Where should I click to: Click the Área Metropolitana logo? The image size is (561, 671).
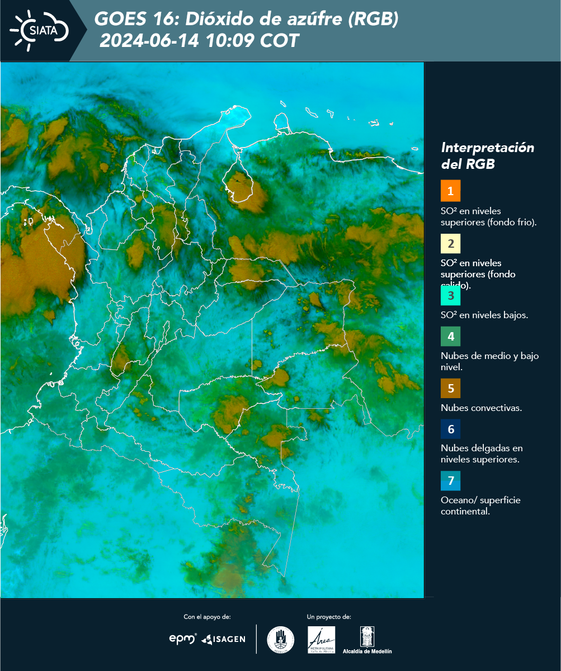coord(322,640)
